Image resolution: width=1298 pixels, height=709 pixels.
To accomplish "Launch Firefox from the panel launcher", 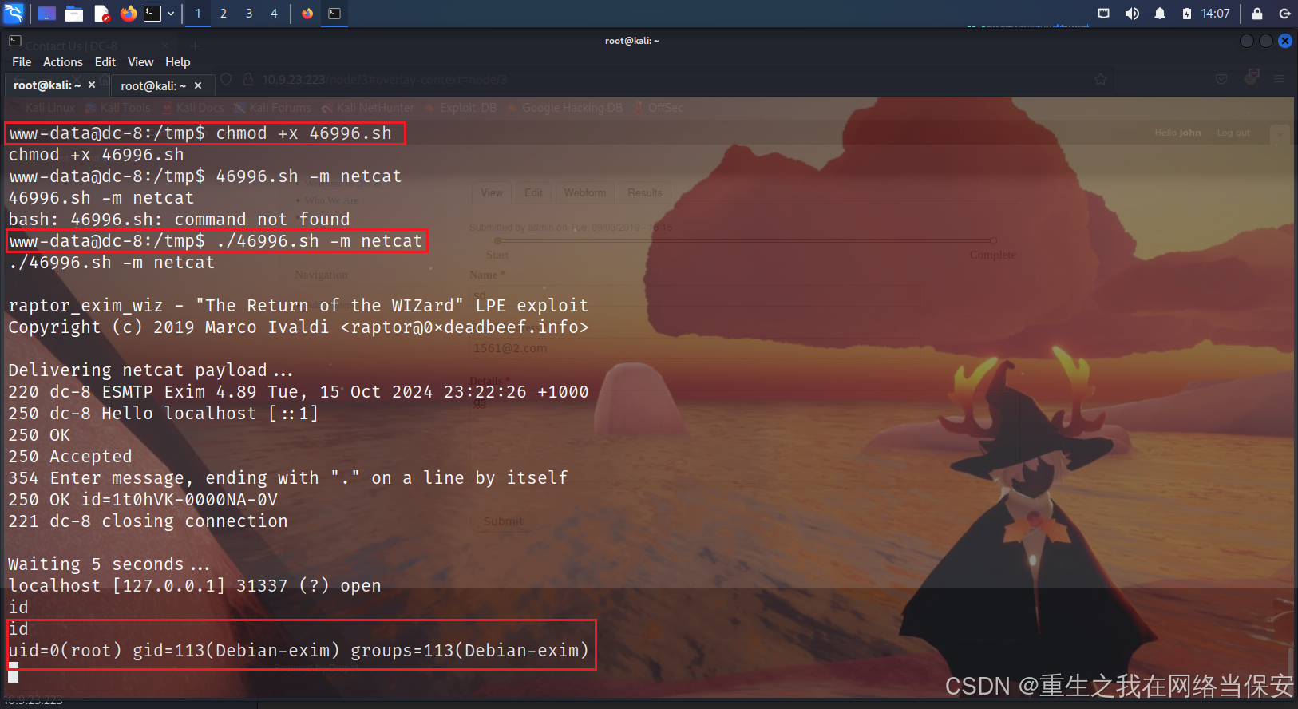I will point(128,14).
